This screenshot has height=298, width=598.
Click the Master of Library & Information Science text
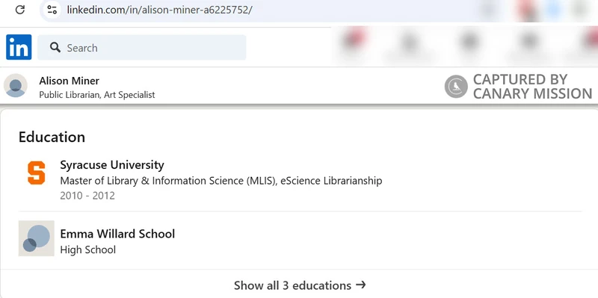(x=167, y=181)
